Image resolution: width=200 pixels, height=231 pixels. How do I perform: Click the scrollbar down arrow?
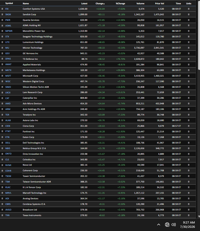click(x=199, y=217)
